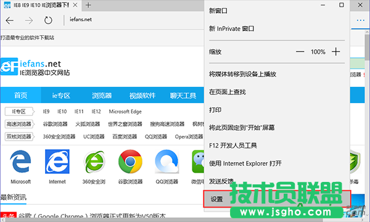The image size is (370, 222).
Task: Click the 最新资讯 section heading
Action: [x=14, y=197]
